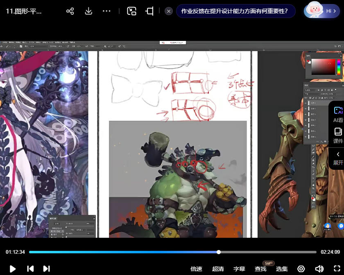Open the 倍速 playback speed menu
The height and width of the screenshot is (275, 344).
[197, 269]
